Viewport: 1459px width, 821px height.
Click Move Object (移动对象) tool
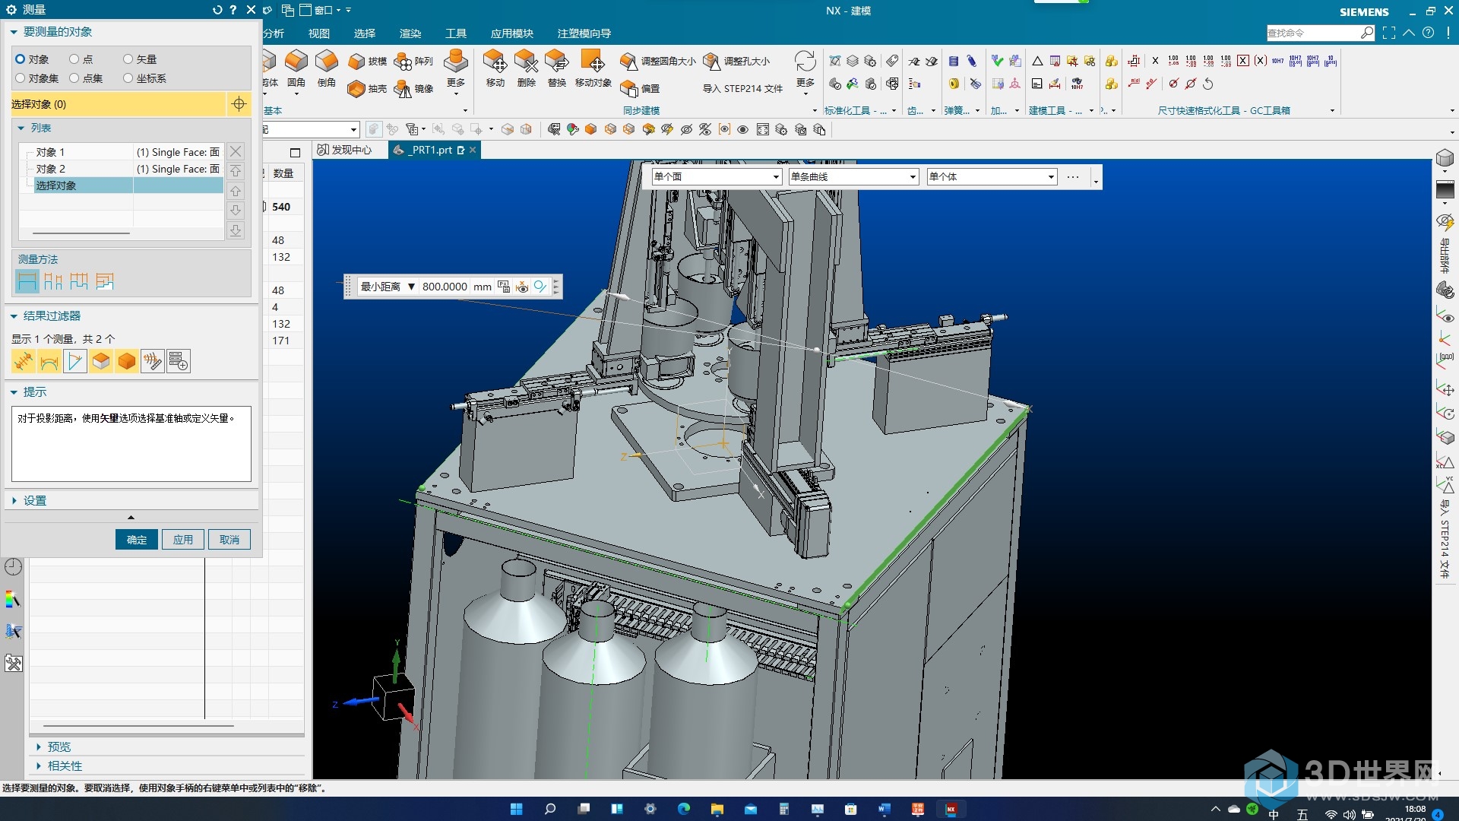pyautogui.click(x=593, y=68)
